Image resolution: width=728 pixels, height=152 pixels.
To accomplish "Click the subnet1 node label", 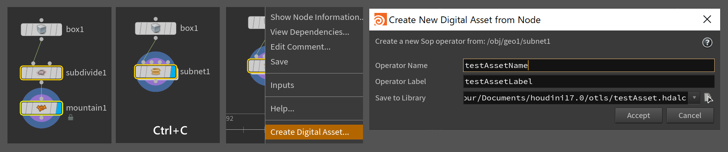I will pyautogui.click(x=195, y=72).
